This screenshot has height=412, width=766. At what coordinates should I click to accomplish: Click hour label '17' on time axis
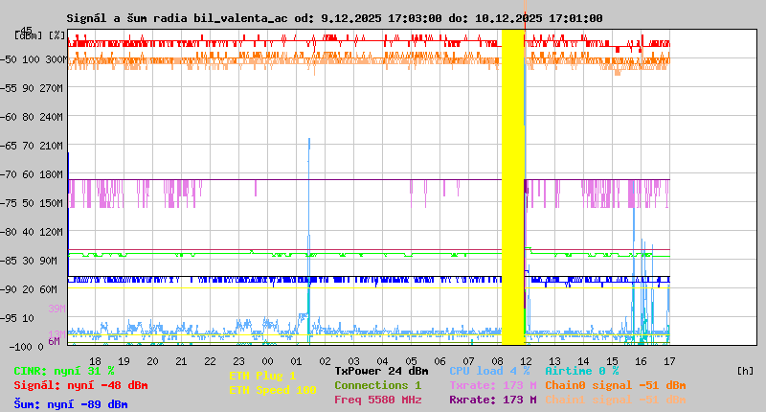click(x=669, y=361)
